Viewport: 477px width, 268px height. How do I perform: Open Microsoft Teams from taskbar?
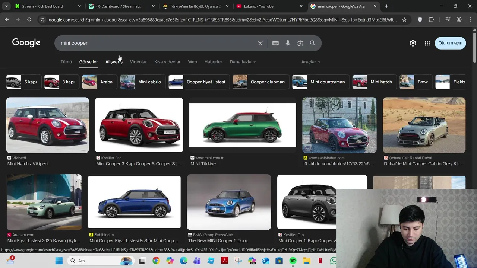197,261
